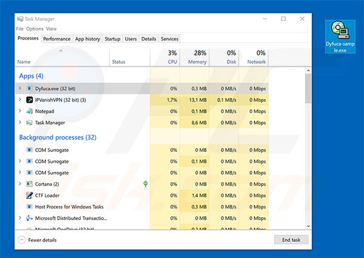Click the End task button
The width and height of the screenshot is (364, 258).
coord(291,240)
